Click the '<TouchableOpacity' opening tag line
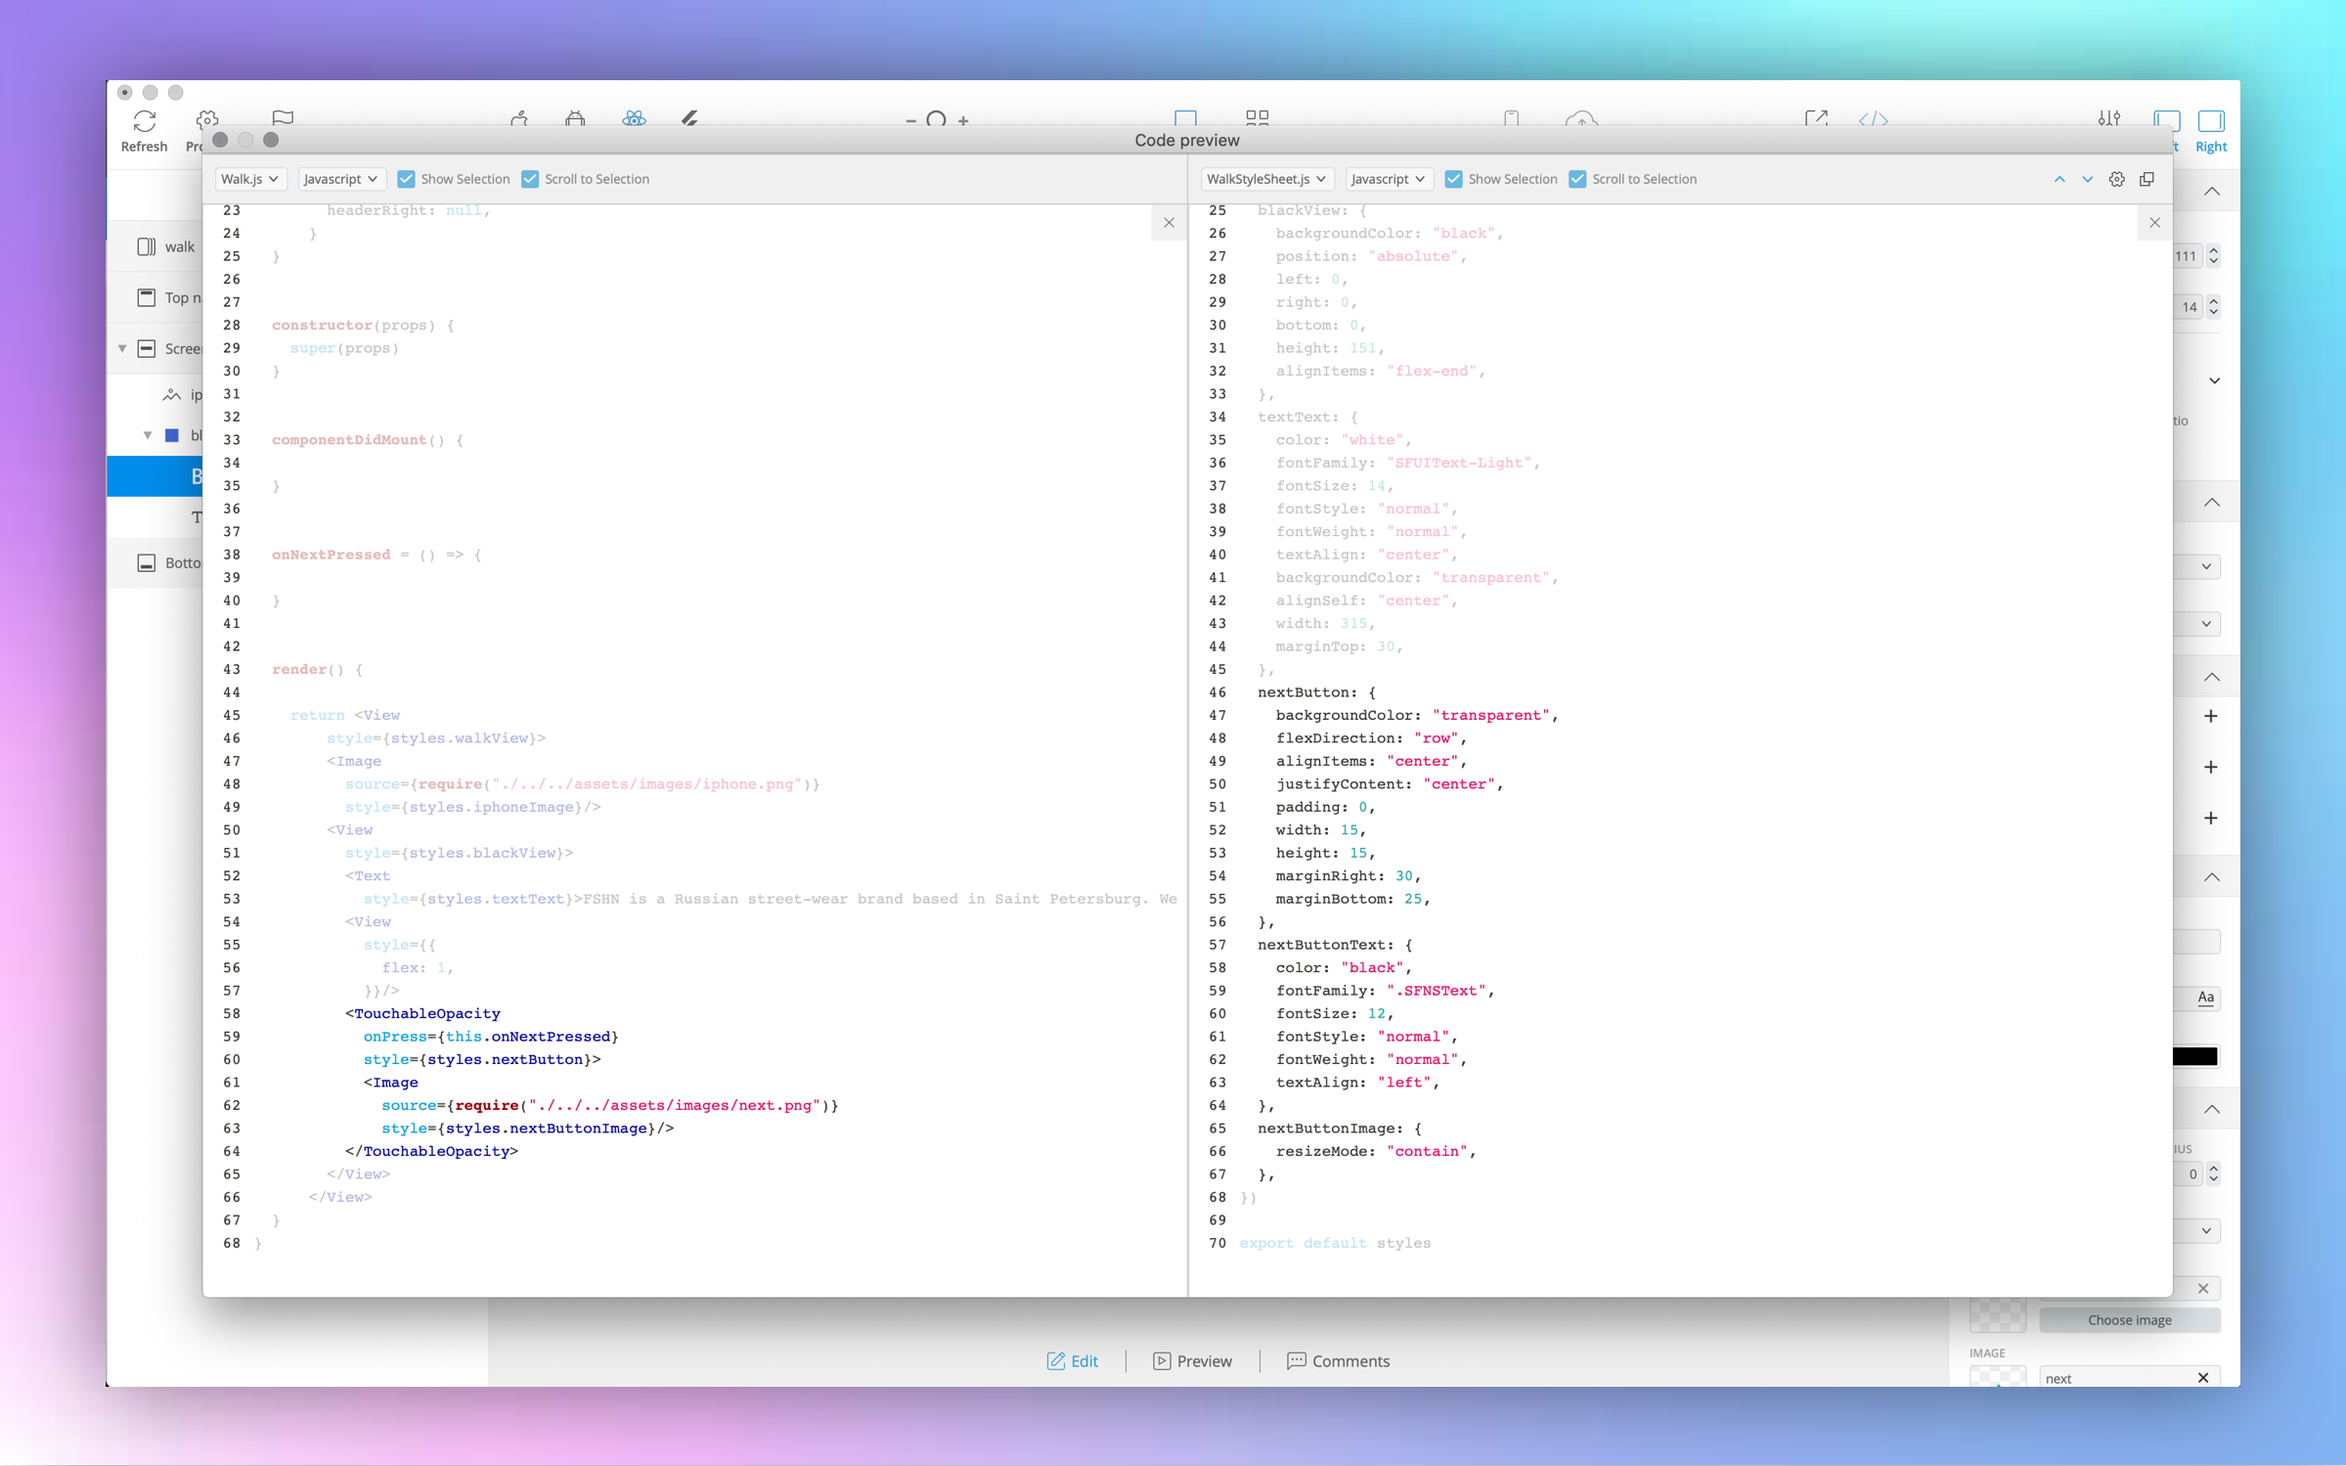 (x=422, y=1013)
